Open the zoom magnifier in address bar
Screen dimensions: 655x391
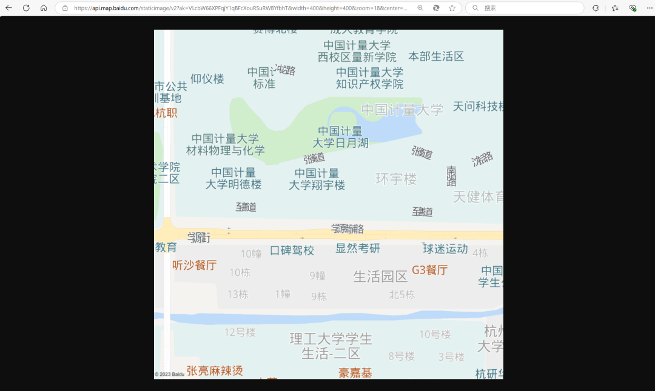click(x=420, y=8)
